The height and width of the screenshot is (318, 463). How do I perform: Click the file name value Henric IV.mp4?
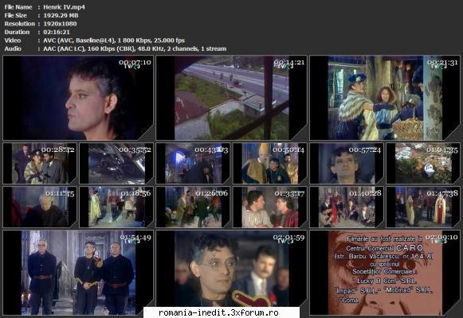pos(64,7)
